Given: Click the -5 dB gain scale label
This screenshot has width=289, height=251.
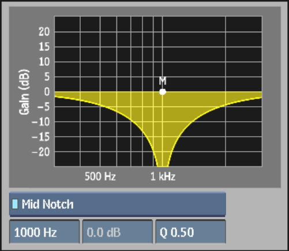Looking at the screenshot, I should [43, 107].
